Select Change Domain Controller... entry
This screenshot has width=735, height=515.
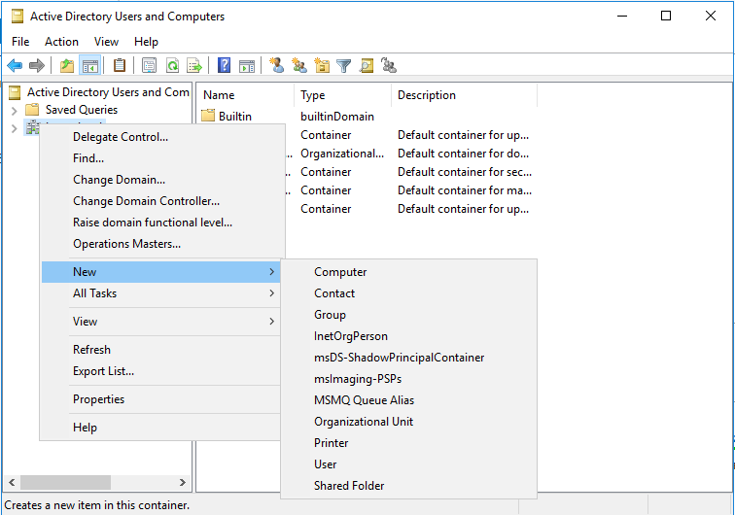click(x=162, y=201)
